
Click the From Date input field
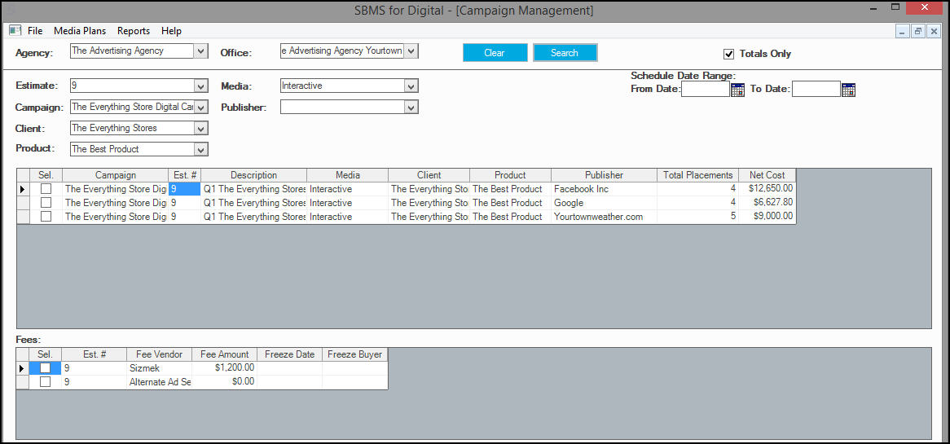706,89
